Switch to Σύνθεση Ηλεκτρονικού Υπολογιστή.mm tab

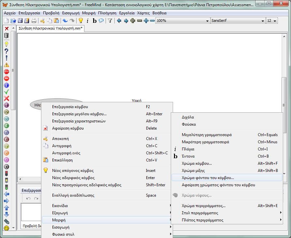tap(51, 28)
